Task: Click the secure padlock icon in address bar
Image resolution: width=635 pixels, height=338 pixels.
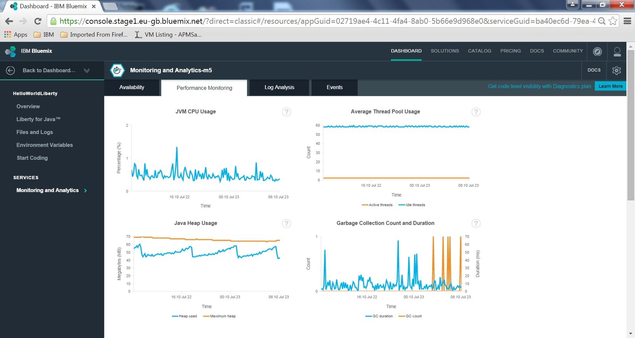Action: pos(53,21)
